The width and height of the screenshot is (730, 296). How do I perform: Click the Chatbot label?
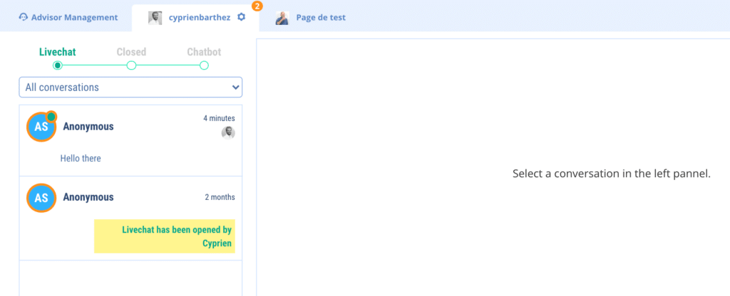point(204,52)
